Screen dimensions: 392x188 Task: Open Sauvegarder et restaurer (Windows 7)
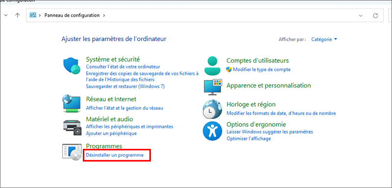[x=125, y=86]
